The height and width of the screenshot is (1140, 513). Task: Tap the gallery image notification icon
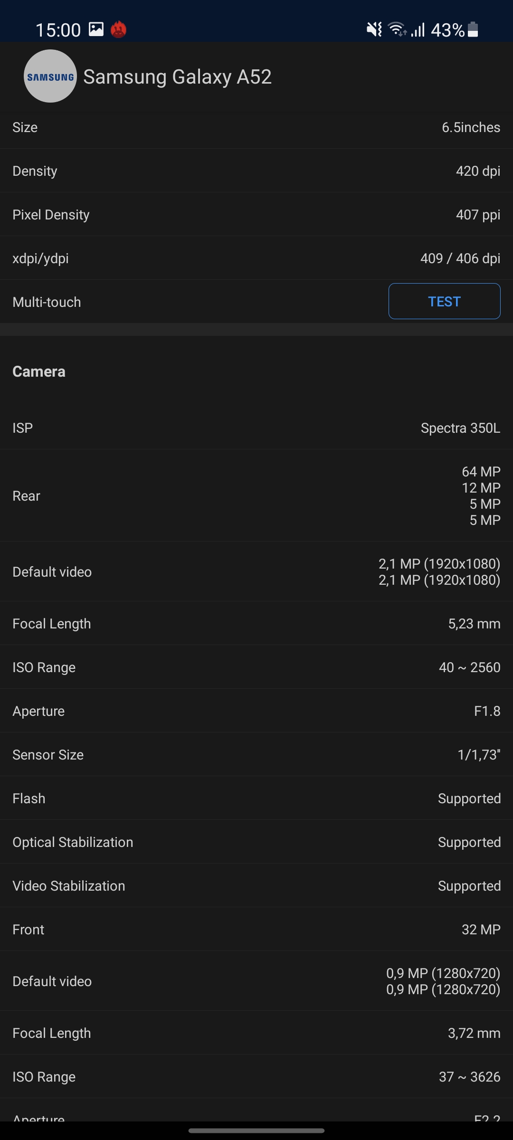(x=96, y=29)
